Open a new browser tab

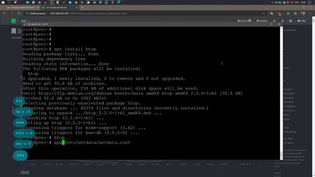[x=82, y=8]
